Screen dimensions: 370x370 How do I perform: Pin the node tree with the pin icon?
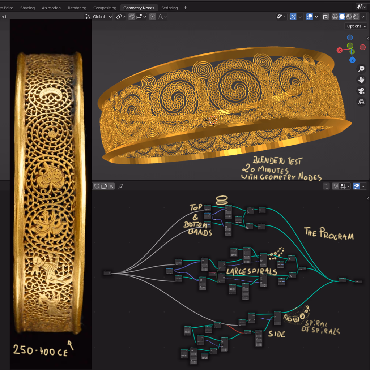(x=120, y=186)
